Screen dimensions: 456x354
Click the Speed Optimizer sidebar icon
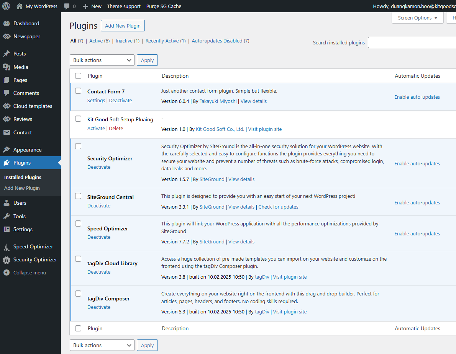[x=7, y=247]
